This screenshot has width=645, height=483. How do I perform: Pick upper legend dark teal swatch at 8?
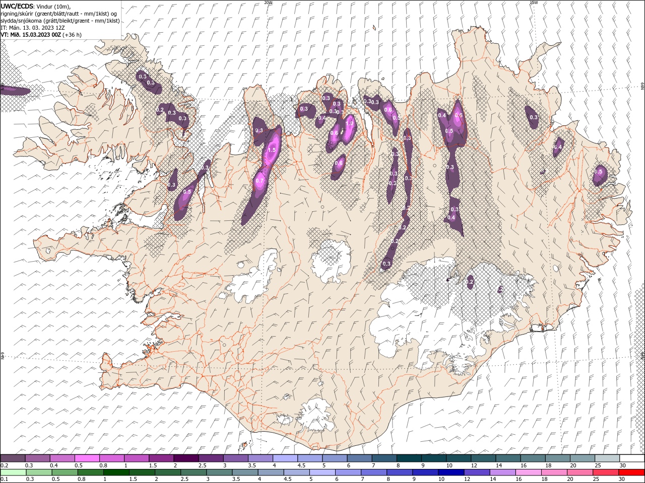(409, 458)
